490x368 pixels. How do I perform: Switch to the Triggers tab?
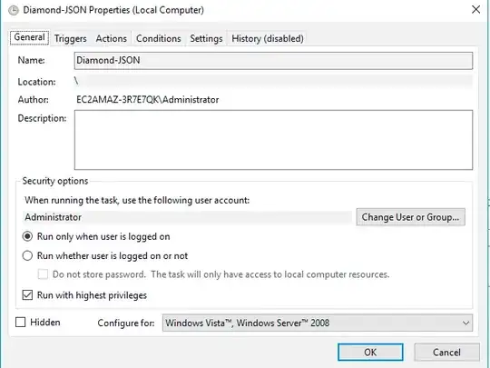[70, 38]
